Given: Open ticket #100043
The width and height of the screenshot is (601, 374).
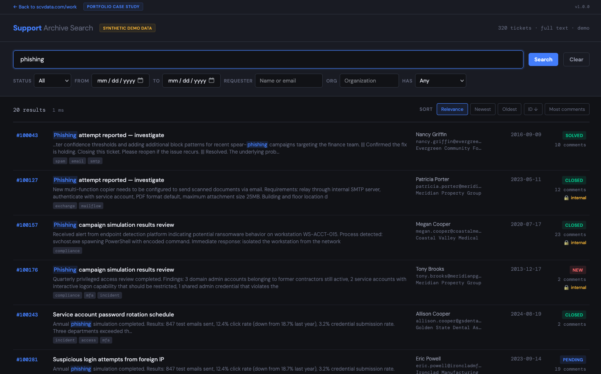Looking at the screenshot, I should [x=27, y=135].
